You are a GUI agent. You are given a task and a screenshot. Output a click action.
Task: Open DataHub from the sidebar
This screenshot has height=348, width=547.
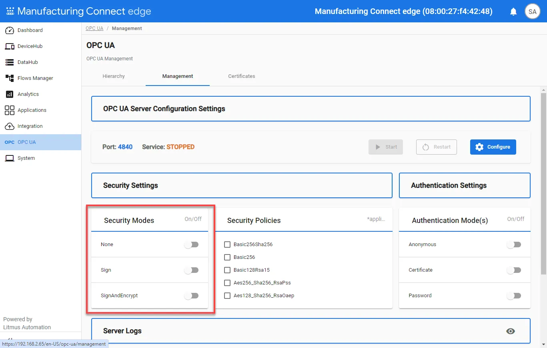tap(40, 62)
